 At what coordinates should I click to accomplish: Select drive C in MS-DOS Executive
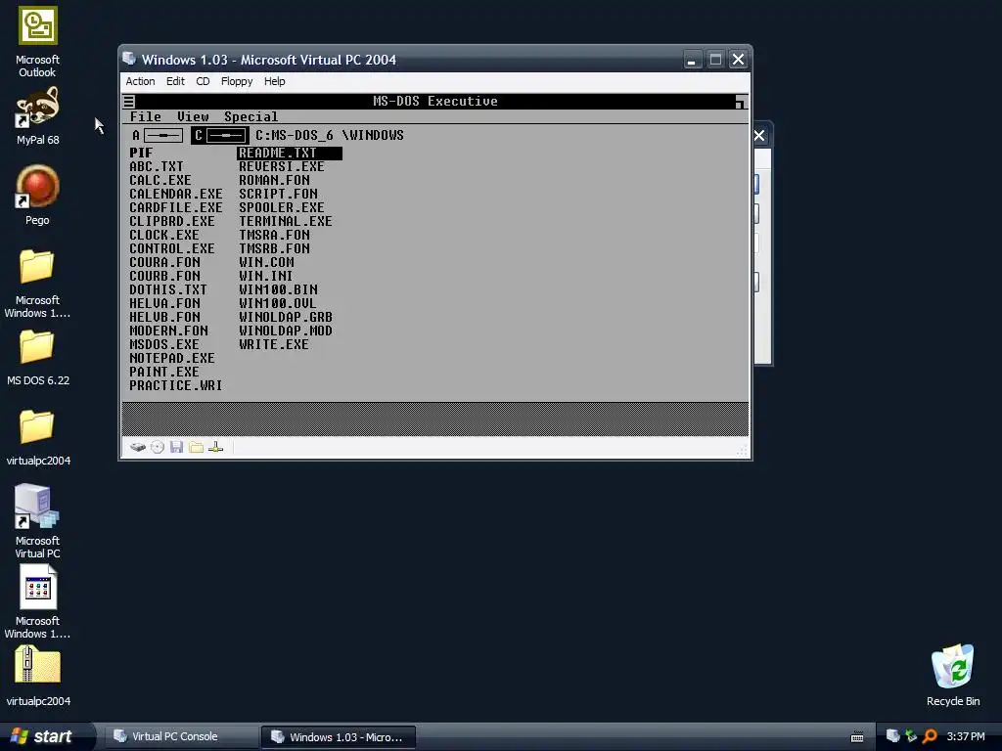tap(220, 135)
